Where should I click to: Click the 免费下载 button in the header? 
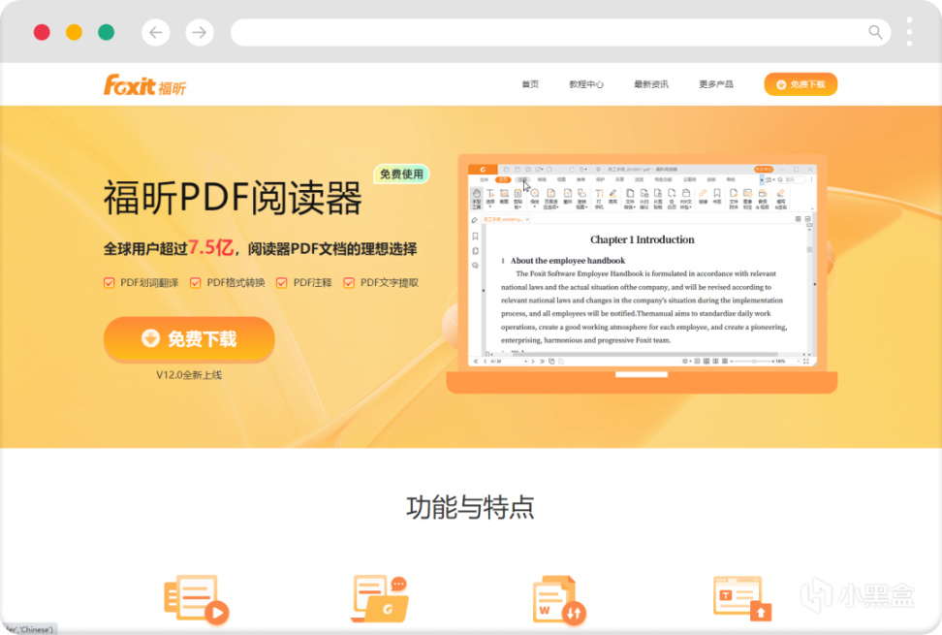pos(801,84)
